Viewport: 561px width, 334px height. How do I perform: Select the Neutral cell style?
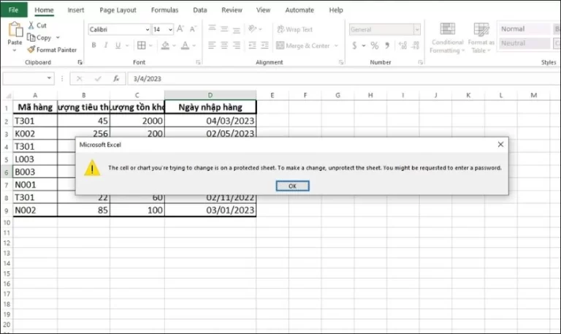[524, 43]
